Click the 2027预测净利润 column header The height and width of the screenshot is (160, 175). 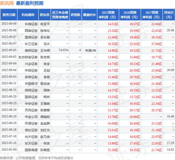click(152, 15)
